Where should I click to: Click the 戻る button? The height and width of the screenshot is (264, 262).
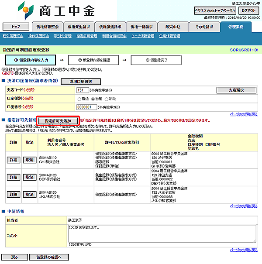click(14, 257)
